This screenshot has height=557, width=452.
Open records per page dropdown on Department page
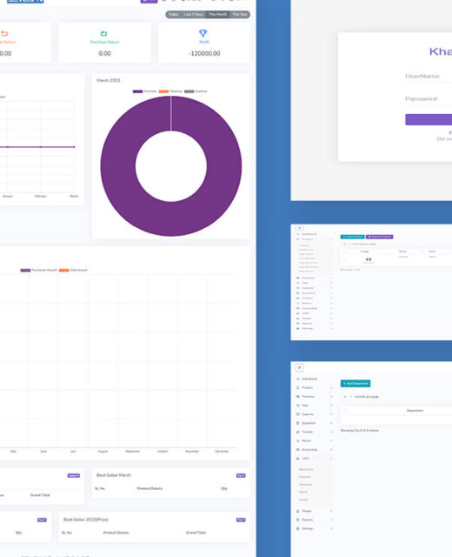pos(348,397)
